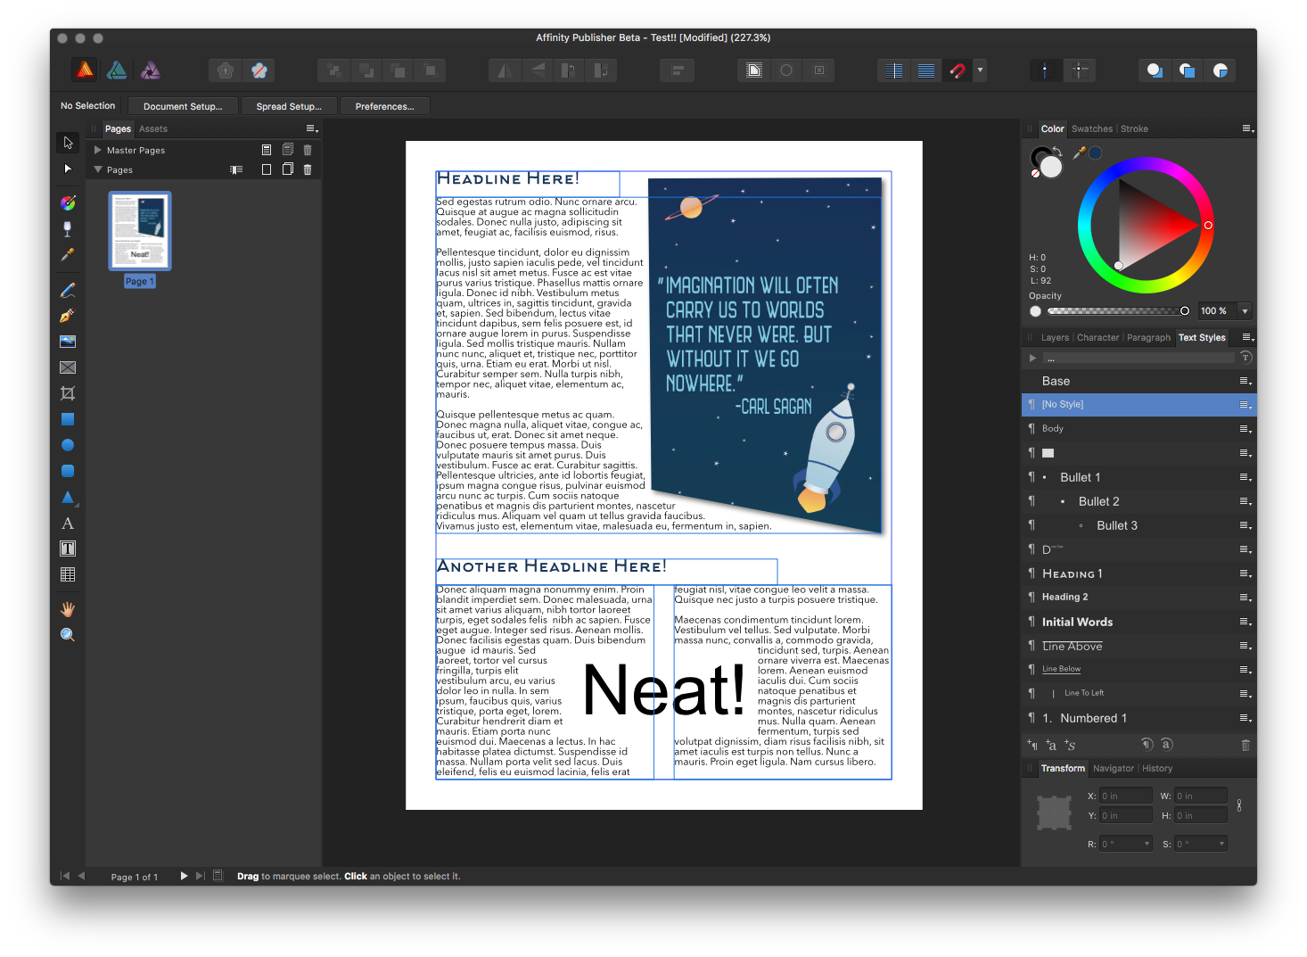This screenshot has height=957, width=1307.
Task: Click the white fill color circle
Action: [x=1052, y=167]
